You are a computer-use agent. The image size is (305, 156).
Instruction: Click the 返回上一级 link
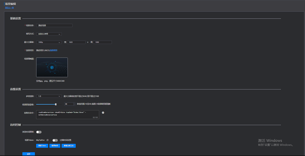pyautogui.click(x=9, y=8)
